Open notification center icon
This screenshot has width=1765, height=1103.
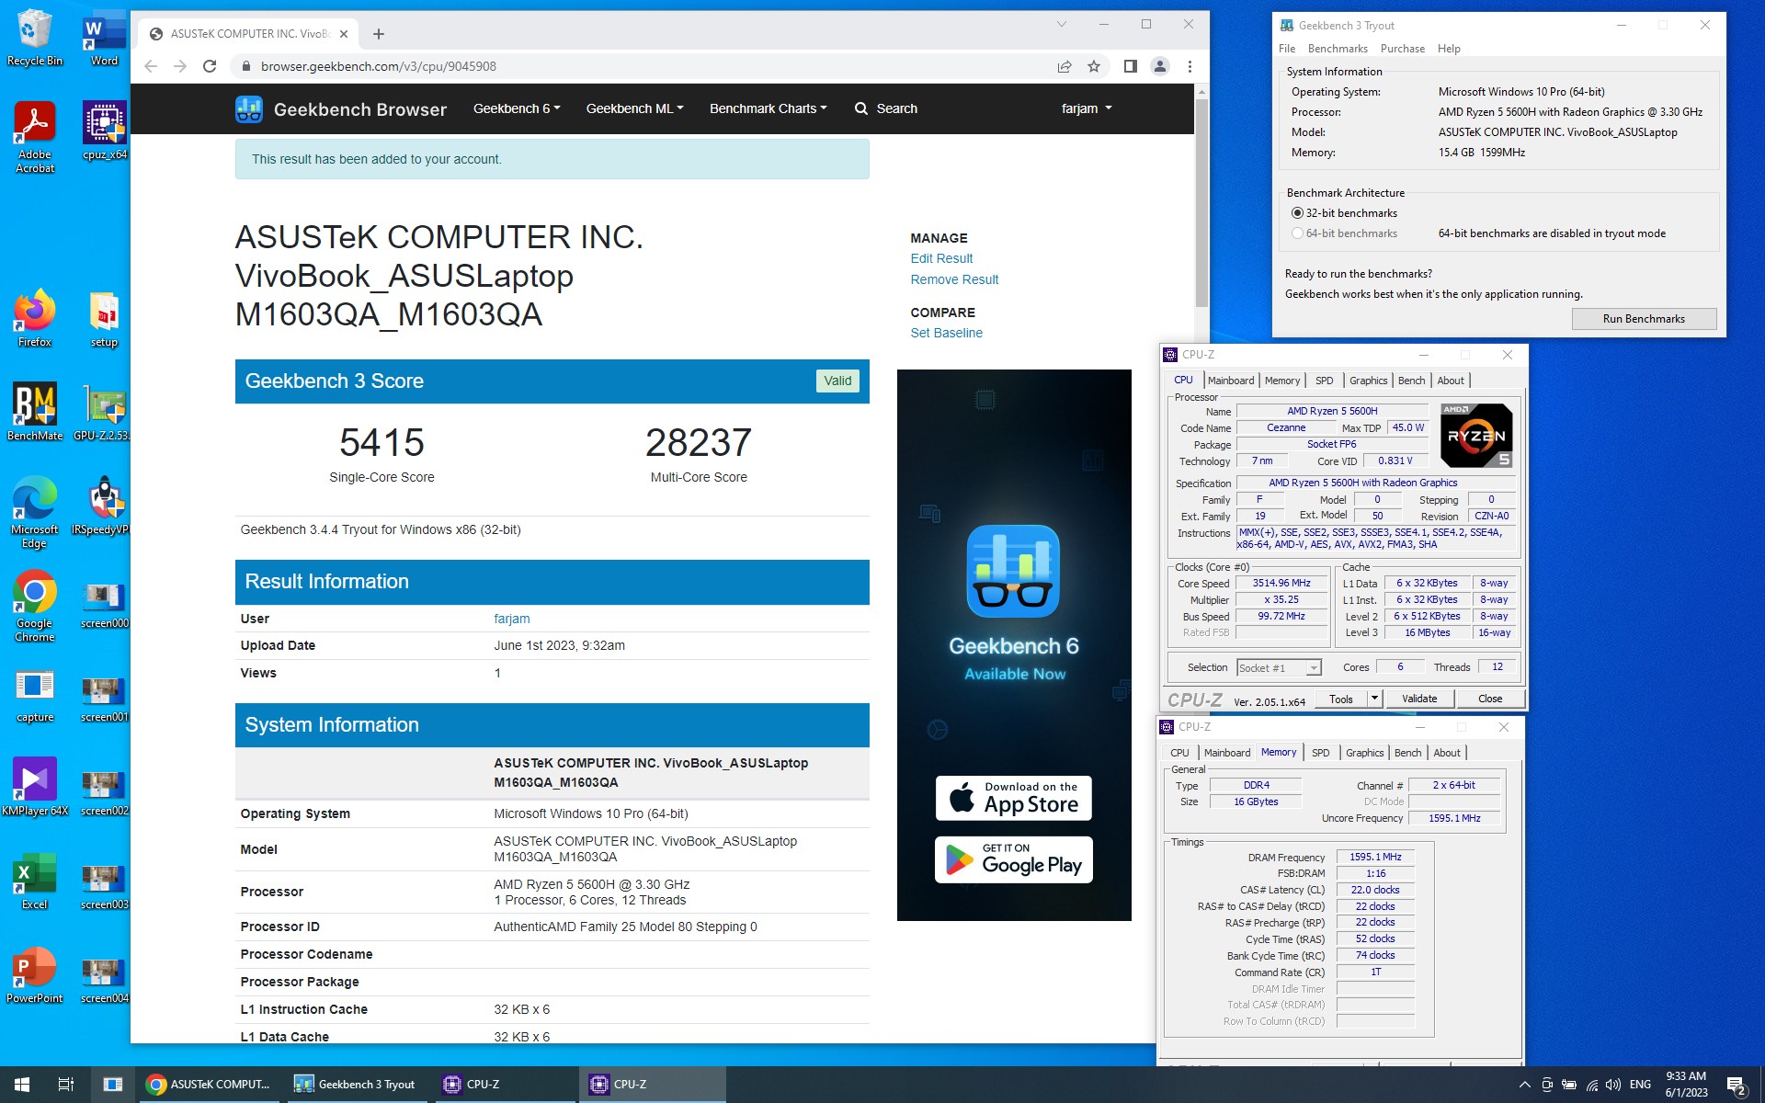1737,1086
